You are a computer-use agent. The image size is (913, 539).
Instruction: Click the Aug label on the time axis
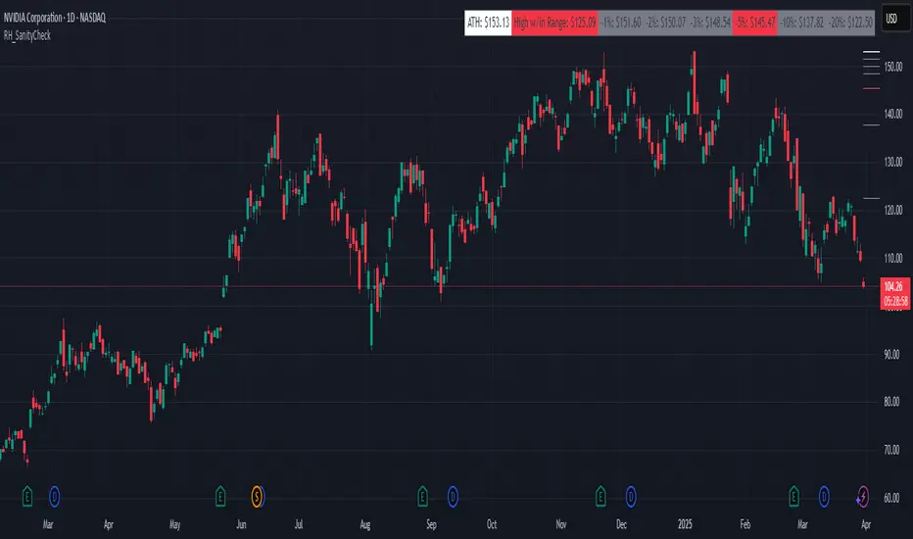pos(365,524)
